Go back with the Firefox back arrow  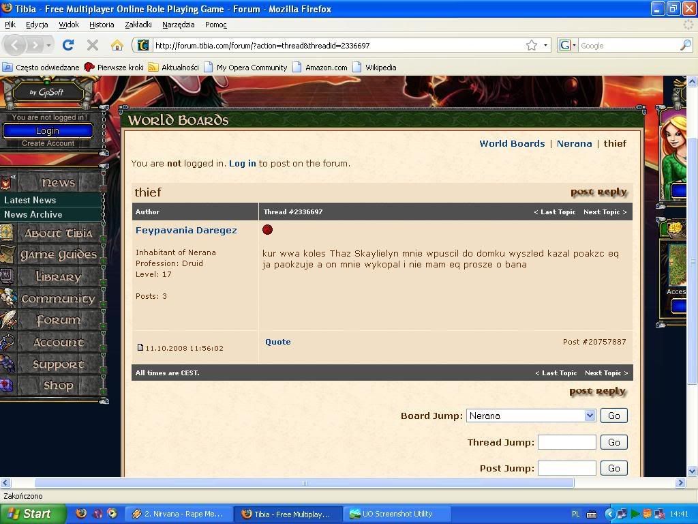[x=15, y=45]
